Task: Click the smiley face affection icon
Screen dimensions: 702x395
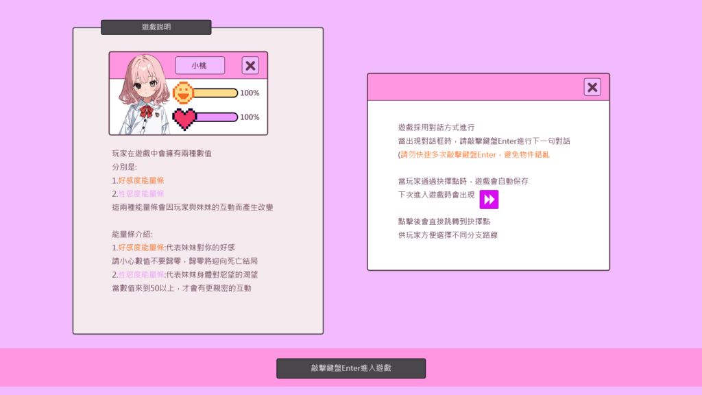Action: point(183,93)
